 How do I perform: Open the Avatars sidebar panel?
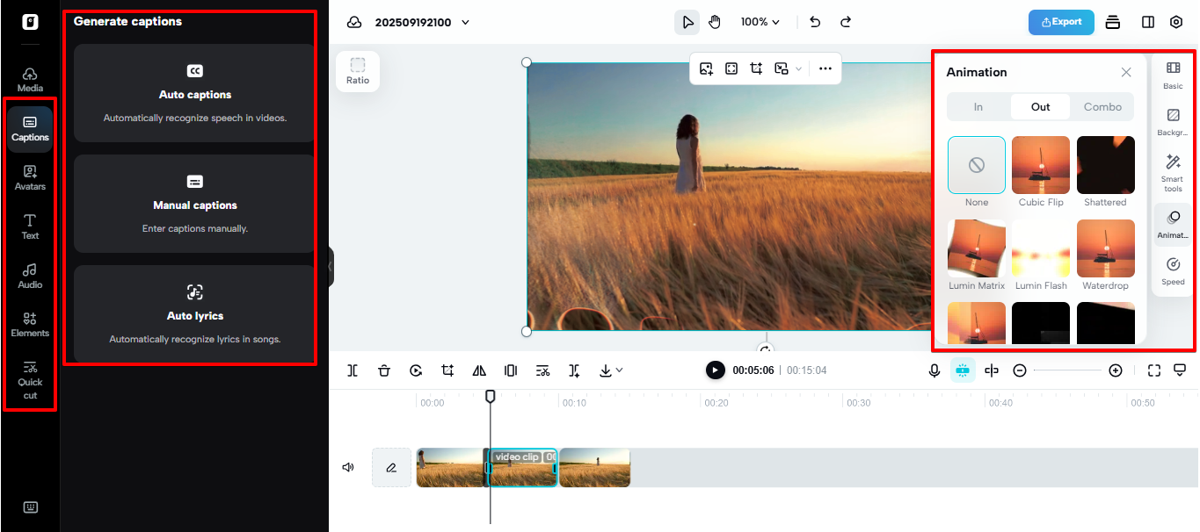pyautogui.click(x=30, y=177)
